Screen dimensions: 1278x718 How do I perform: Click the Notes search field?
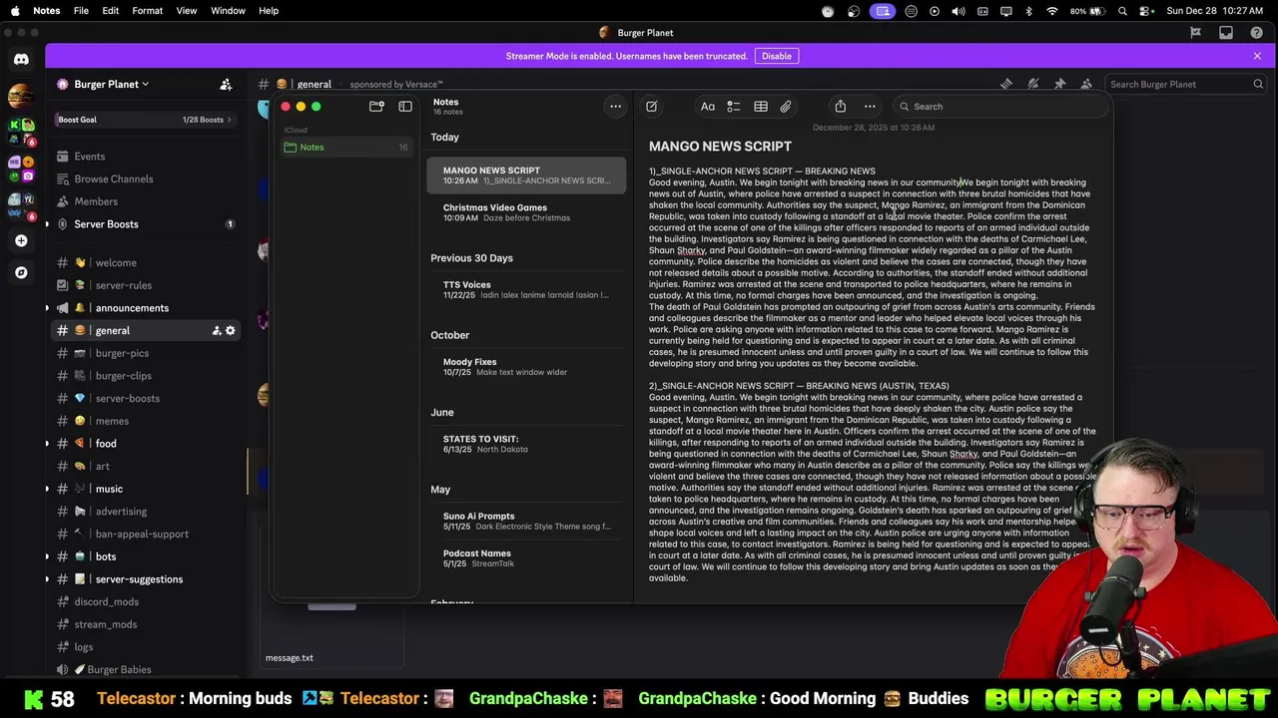[x=998, y=107]
